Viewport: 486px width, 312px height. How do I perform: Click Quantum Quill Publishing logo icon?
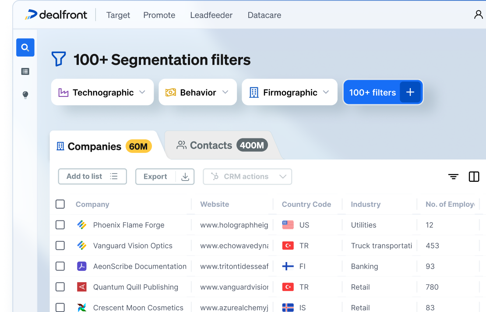(82, 287)
